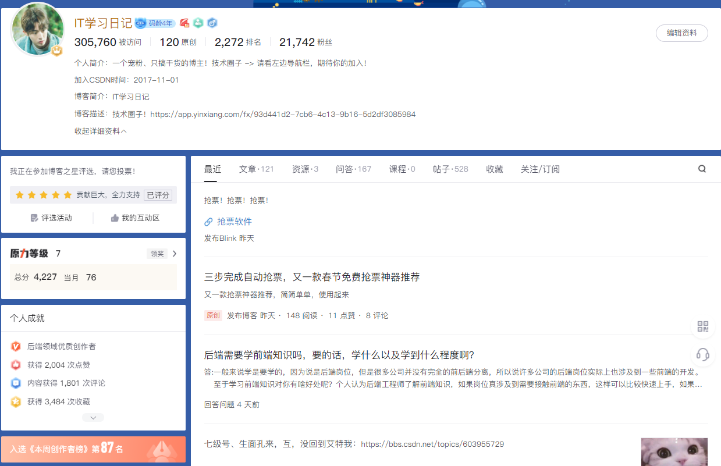This screenshot has height=466, width=721.
Task: Click the chain link icon by 抢票软件
Action: pyautogui.click(x=208, y=222)
